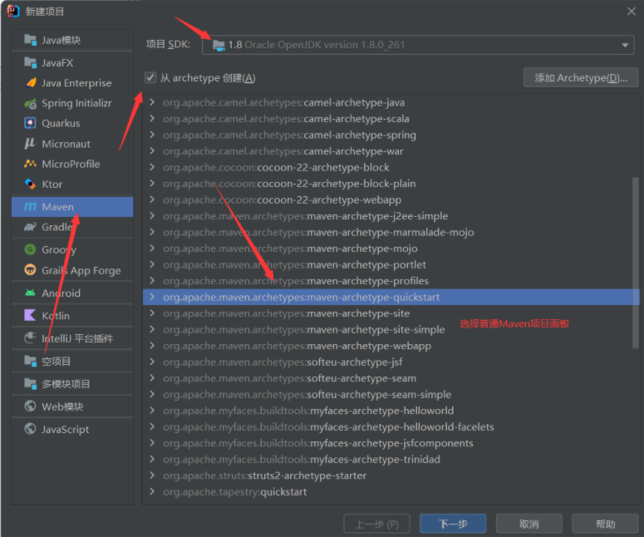Click the Android robot icon
The image size is (644, 537).
[30, 293]
